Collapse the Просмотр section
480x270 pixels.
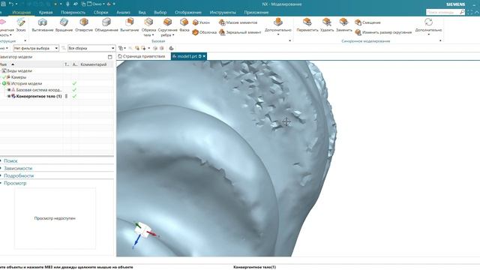15,183
